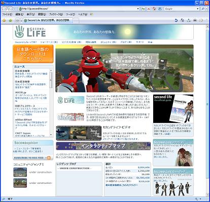Click the news panel scroll up arrow
This screenshot has height=202, width=210.
[x=51, y=70]
